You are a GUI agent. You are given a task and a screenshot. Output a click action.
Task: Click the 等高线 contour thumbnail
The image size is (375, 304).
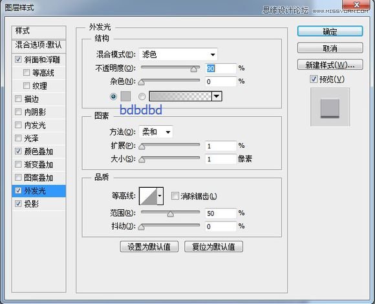point(148,196)
